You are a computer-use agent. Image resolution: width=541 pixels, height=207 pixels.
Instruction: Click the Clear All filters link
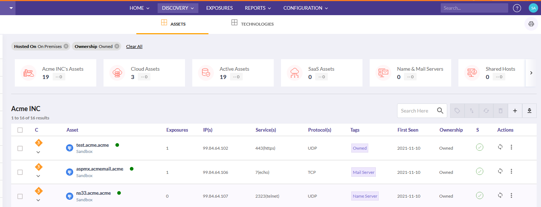coord(134,47)
